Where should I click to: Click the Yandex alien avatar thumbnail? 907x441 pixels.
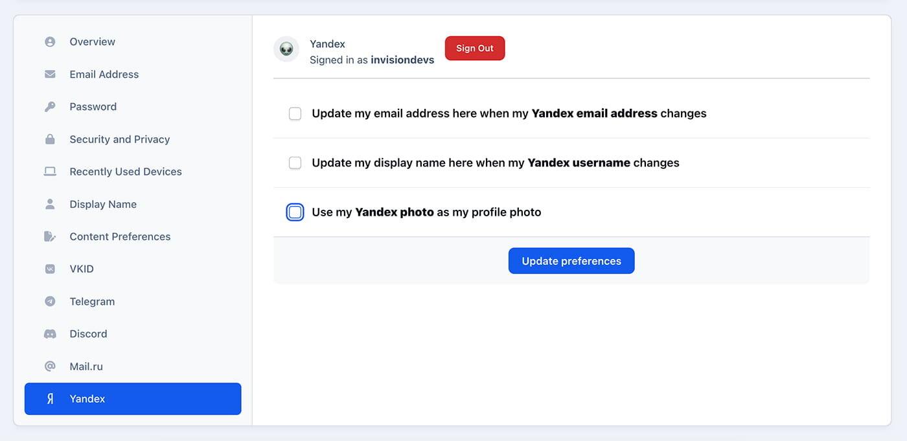click(286, 49)
